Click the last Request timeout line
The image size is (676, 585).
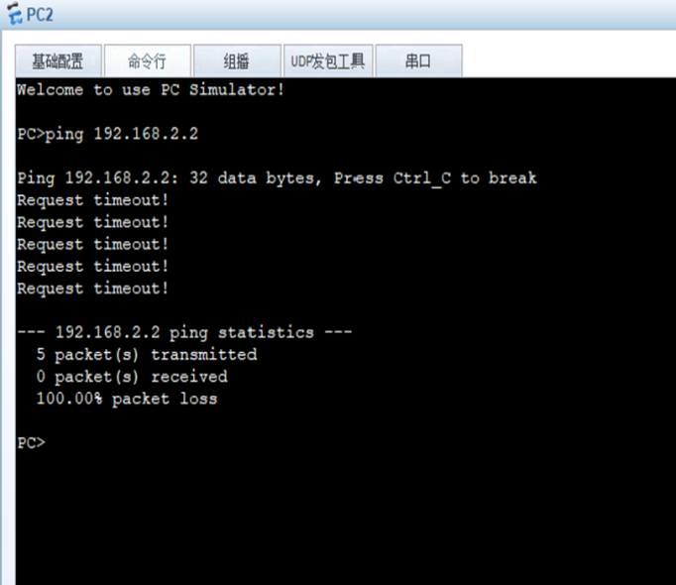tap(93, 289)
